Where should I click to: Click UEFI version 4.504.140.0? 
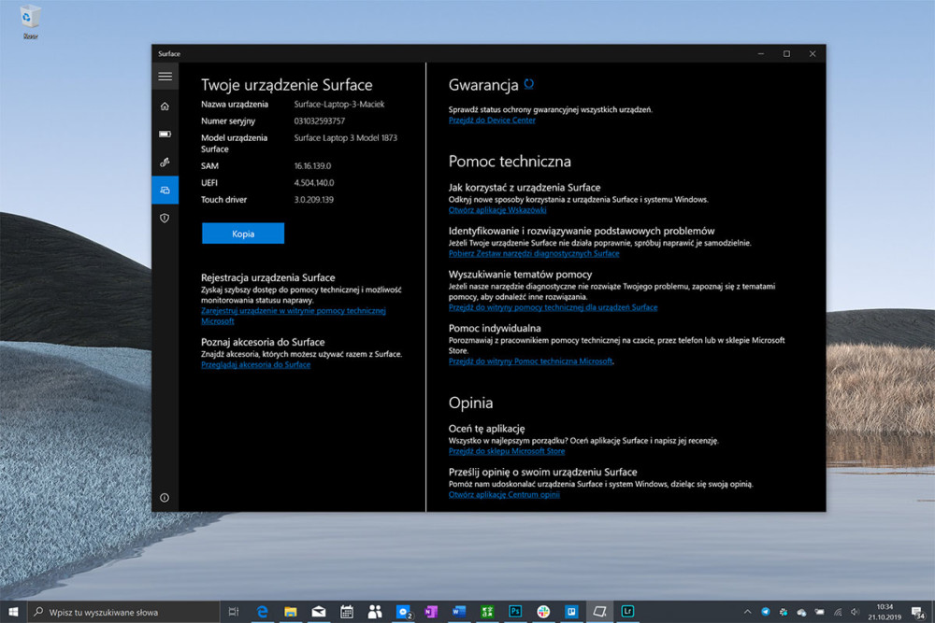coord(313,183)
